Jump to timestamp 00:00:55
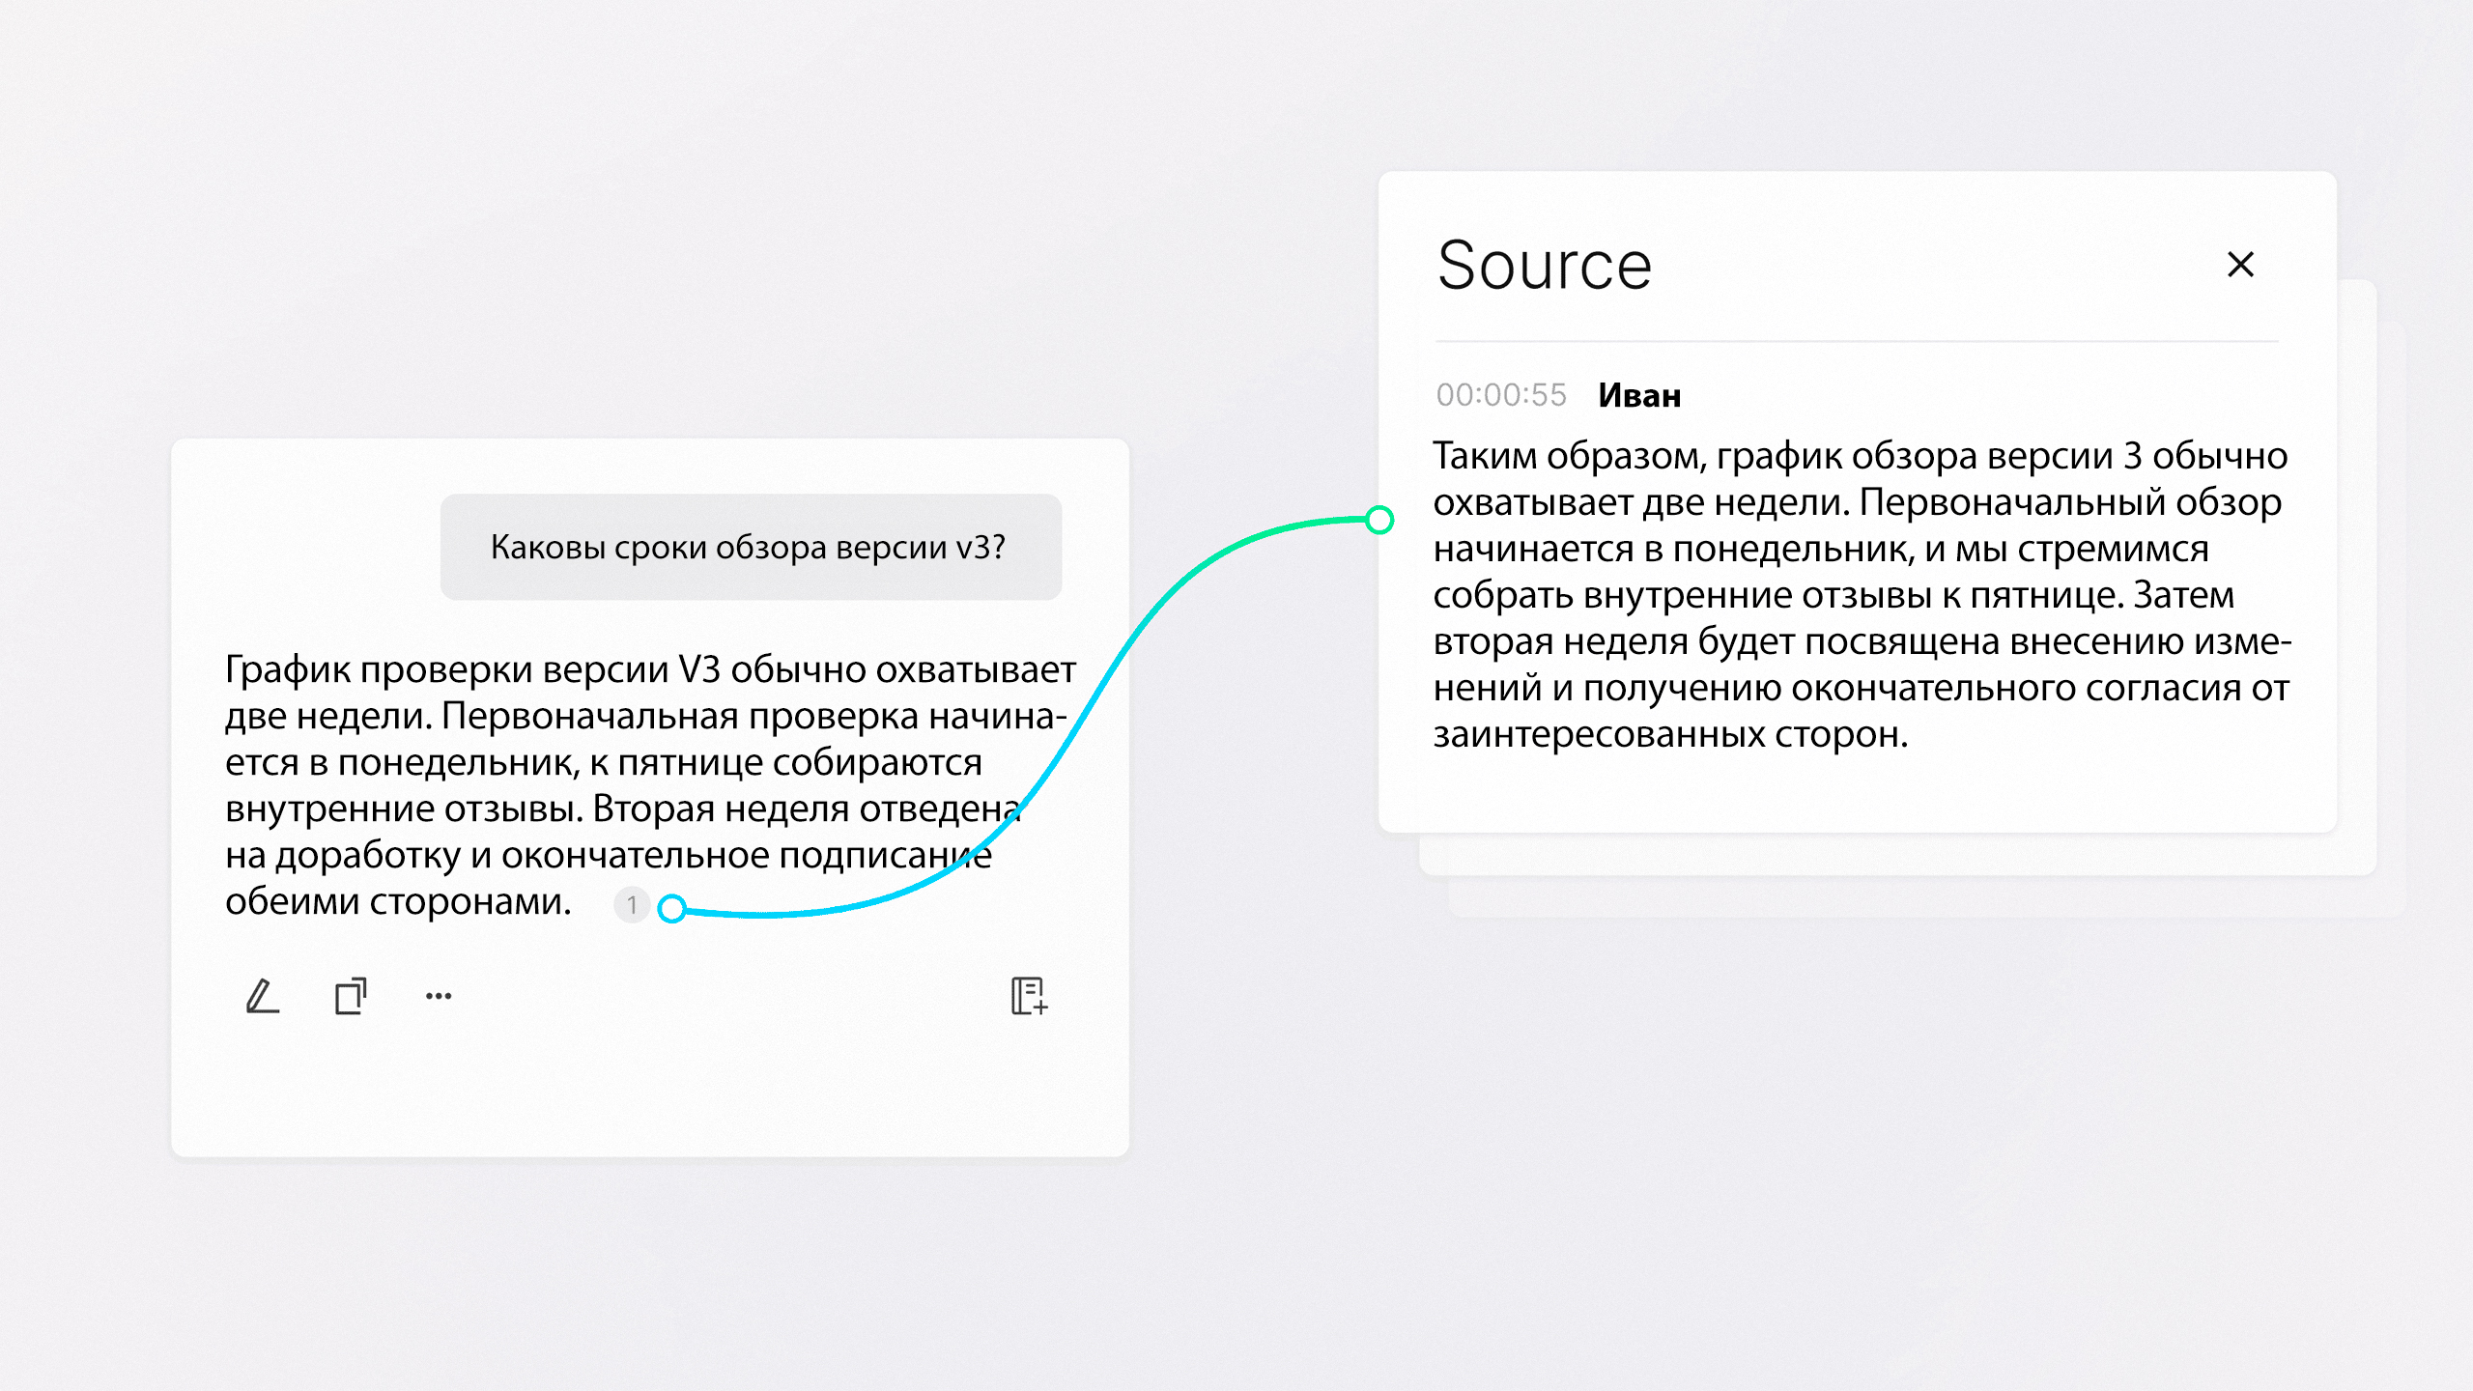The width and height of the screenshot is (2473, 1391). [x=1500, y=395]
